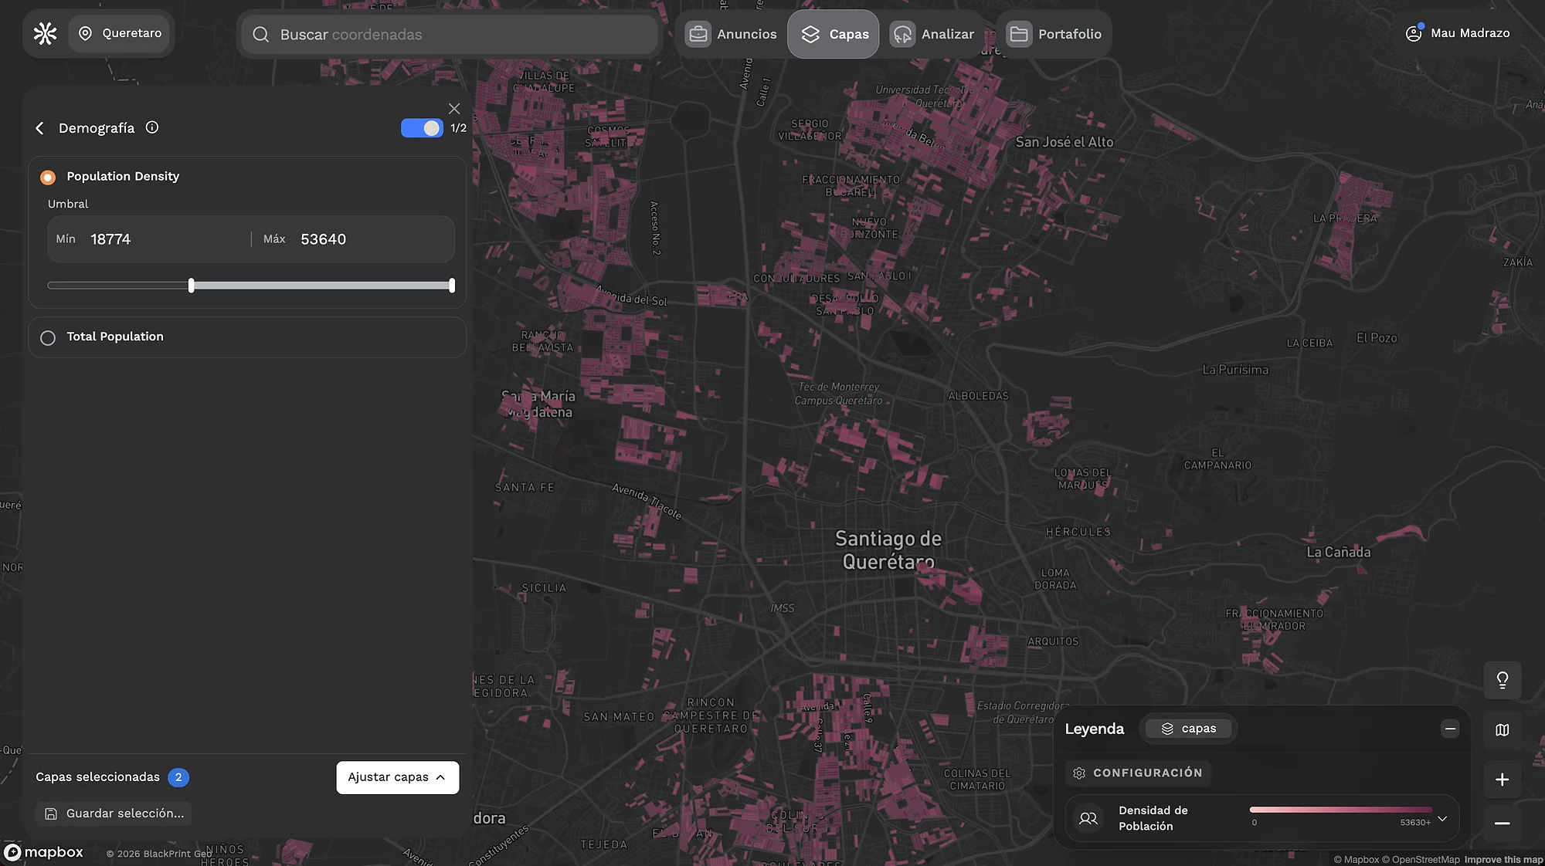Open the Mau Madrazo user menu
Image resolution: width=1545 pixels, height=866 pixels.
(x=1458, y=33)
